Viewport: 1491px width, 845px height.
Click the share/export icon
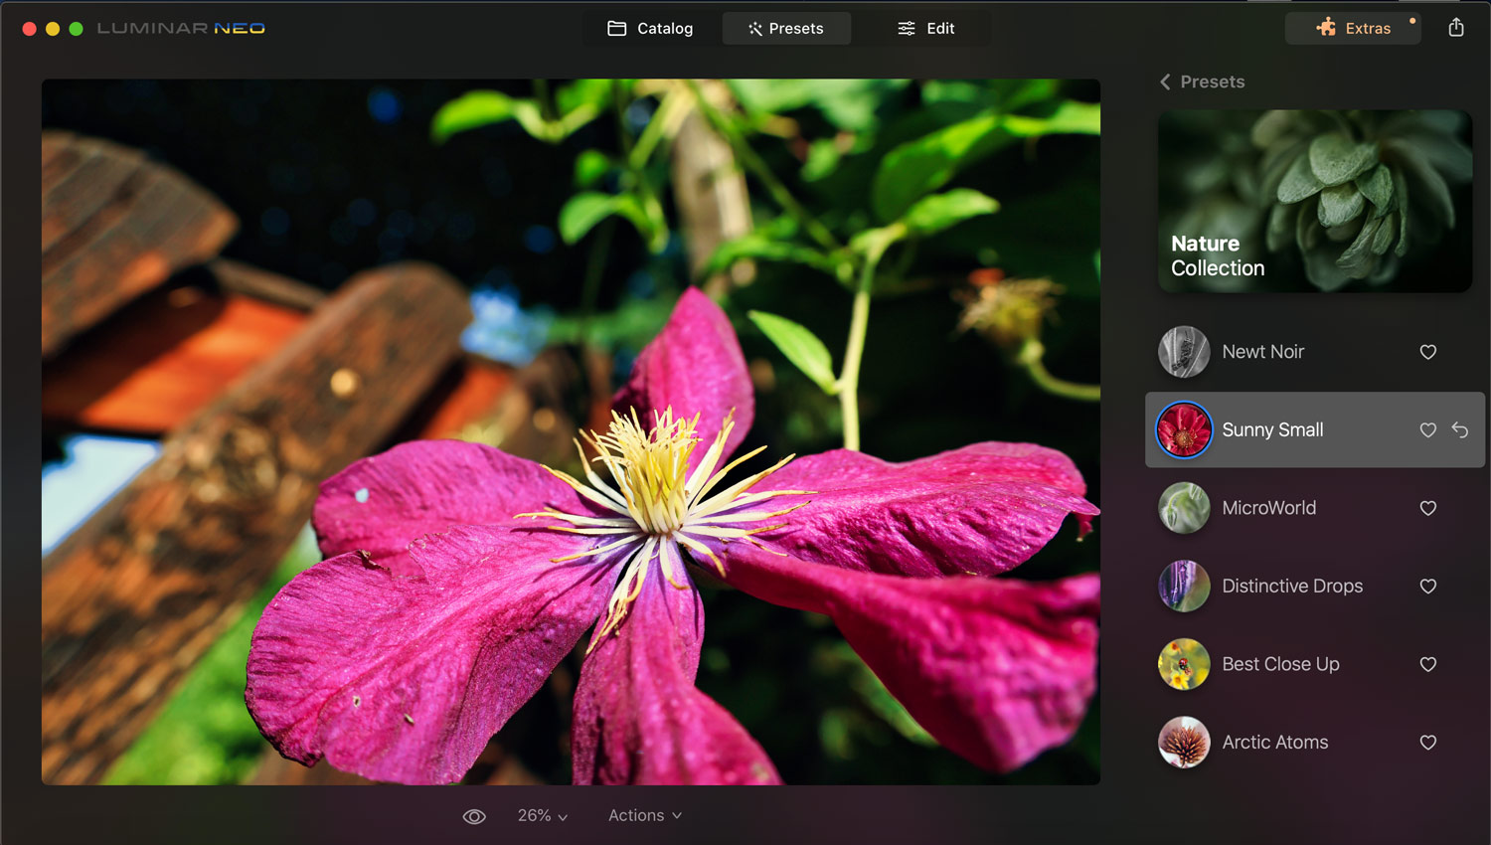click(1456, 28)
